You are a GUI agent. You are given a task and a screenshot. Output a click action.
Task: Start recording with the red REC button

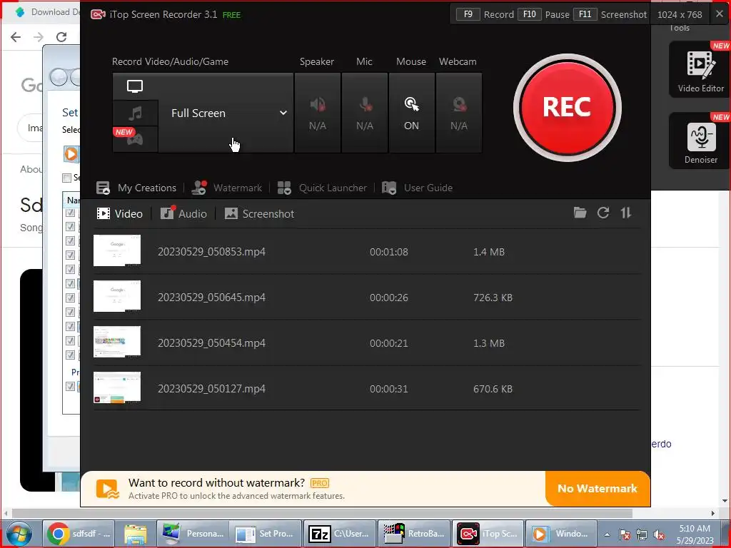click(567, 108)
